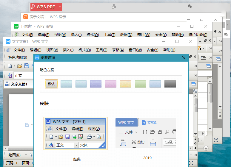231x167 pixels.
Task: Apply the dark gray color scheme
Action: 170,84
